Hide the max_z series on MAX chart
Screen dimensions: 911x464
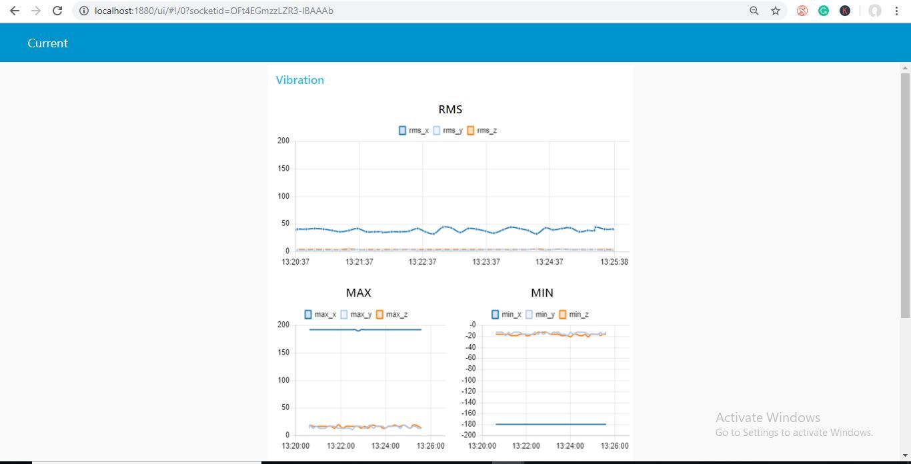tap(392, 313)
